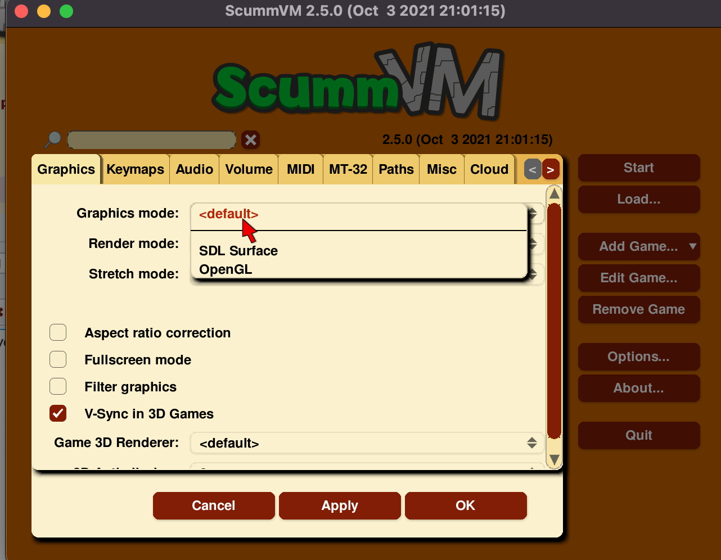The height and width of the screenshot is (560, 721).
Task: Clear the search field with X icon
Action: coord(251,139)
